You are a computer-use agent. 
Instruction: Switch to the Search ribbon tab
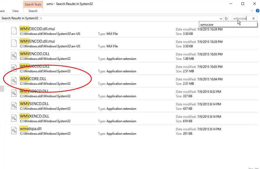coord(33,11)
